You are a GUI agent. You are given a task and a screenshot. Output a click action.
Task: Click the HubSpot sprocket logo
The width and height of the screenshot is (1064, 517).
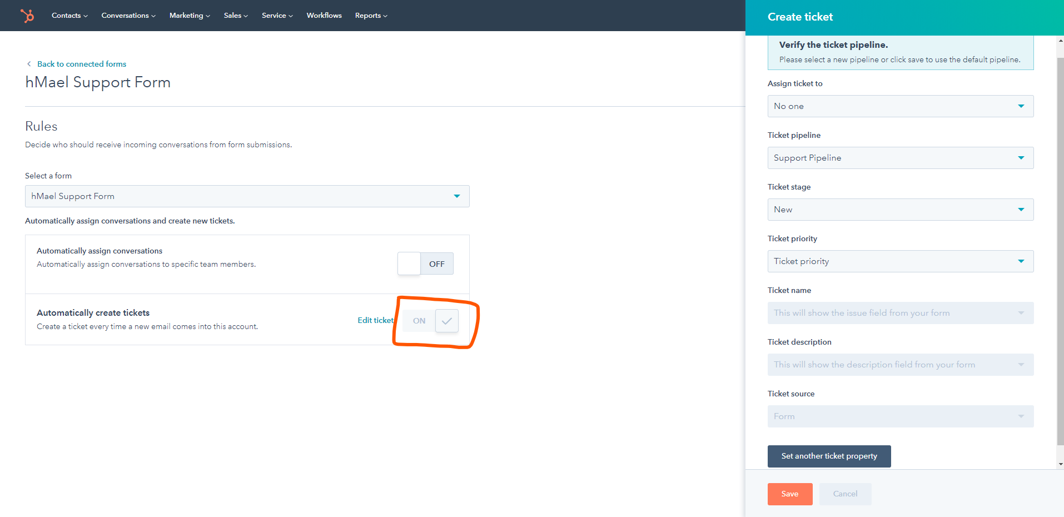coord(27,16)
